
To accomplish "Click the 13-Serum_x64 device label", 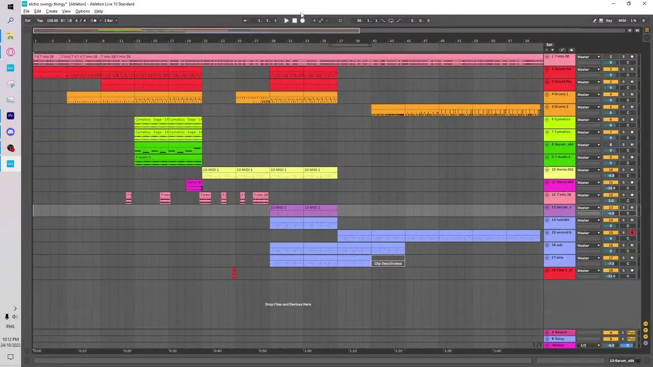I will coord(622,360).
